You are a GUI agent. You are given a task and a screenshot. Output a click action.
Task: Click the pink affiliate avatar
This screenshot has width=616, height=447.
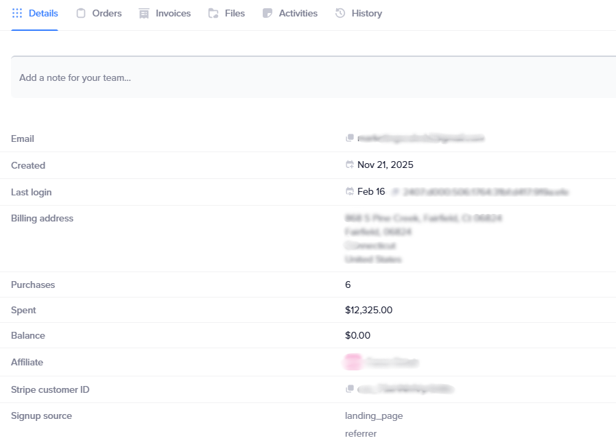[353, 362]
